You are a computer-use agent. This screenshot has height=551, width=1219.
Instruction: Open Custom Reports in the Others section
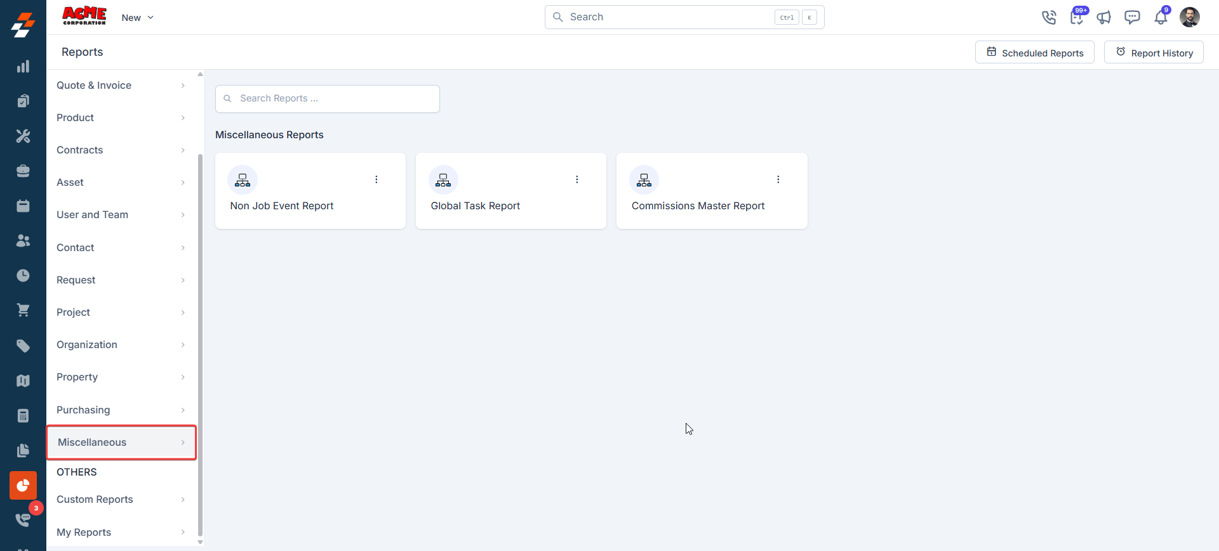[121, 500]
